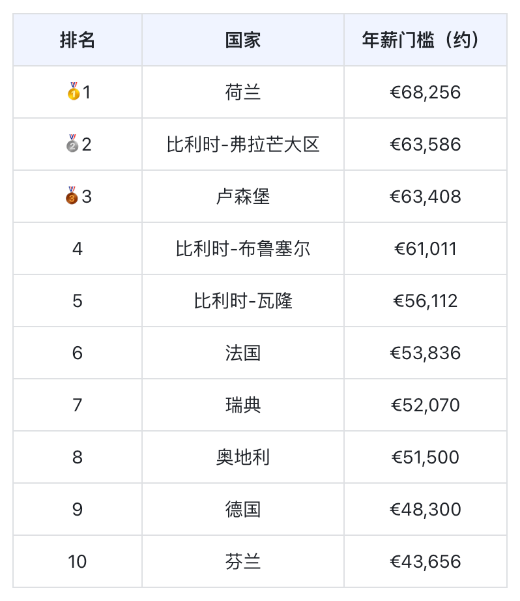Click the bronze medal icon

pos(72,196)
